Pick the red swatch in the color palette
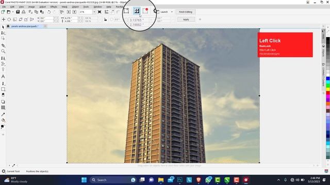The height and width of the screenshot is (185, 330). [x=328, y=93]
